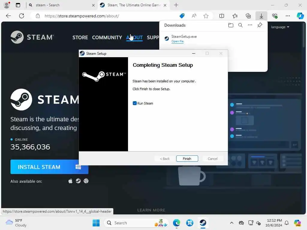This screenshot has height=230, width=307.
Task: Go to STORE in Steam navigation
Action: [80, 37]
